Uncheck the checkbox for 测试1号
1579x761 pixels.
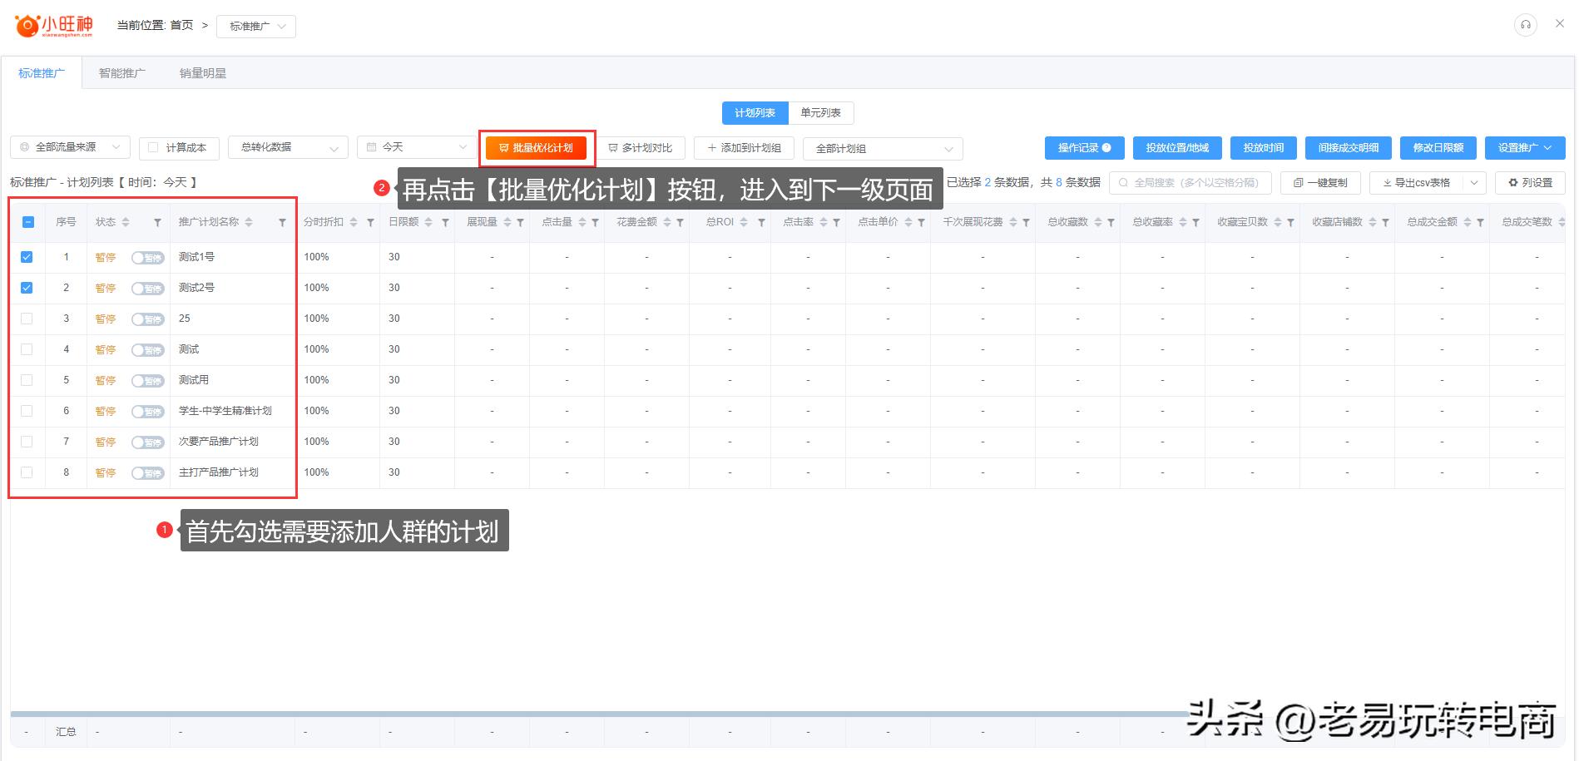(27, 257)
